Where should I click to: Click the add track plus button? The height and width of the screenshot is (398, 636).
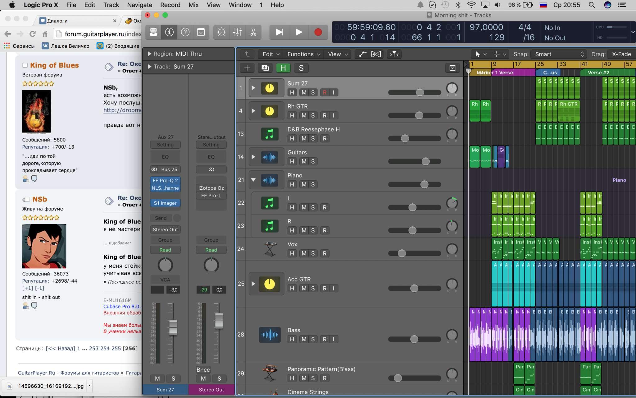[247, 68]
